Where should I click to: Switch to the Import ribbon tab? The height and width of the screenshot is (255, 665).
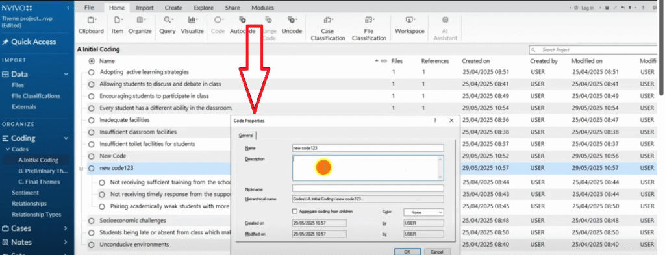(145, 8)
